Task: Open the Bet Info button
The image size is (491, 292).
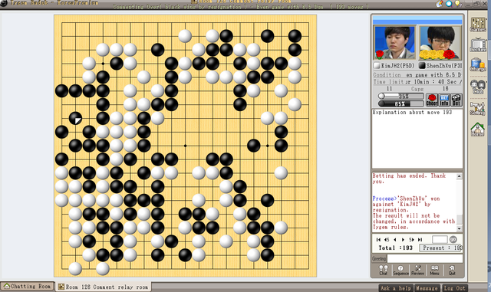Action: point(444,100)
